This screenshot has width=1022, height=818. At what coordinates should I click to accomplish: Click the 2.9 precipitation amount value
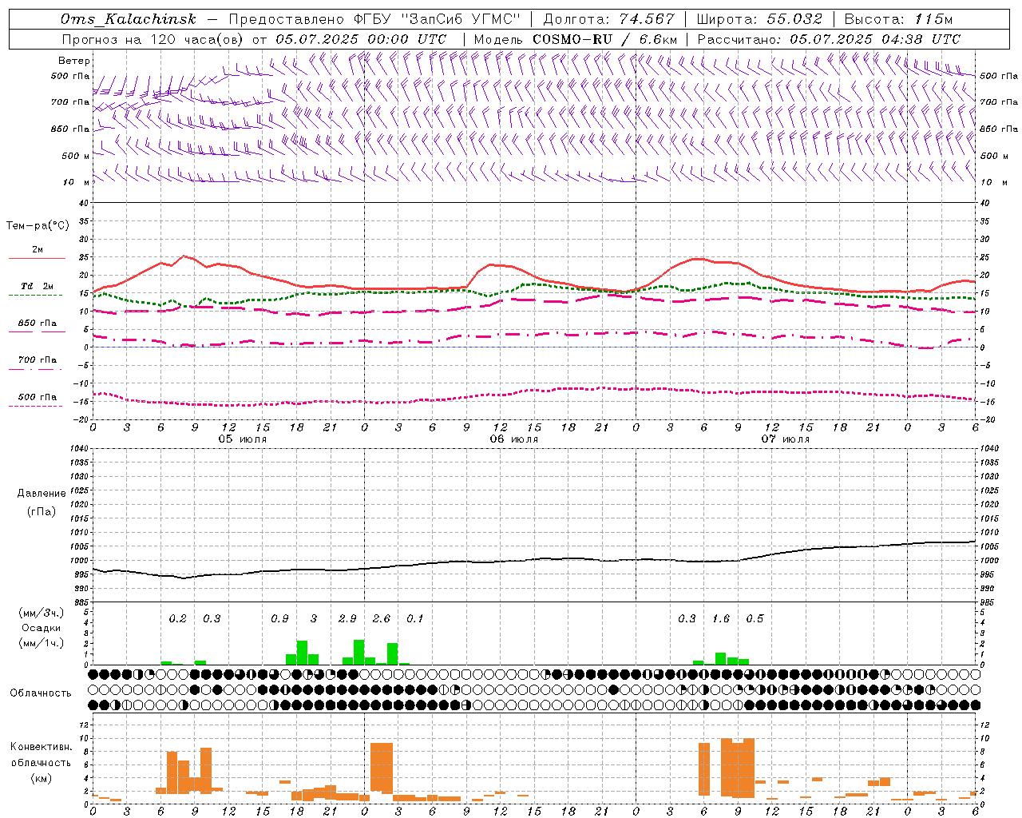click(347, 618)
